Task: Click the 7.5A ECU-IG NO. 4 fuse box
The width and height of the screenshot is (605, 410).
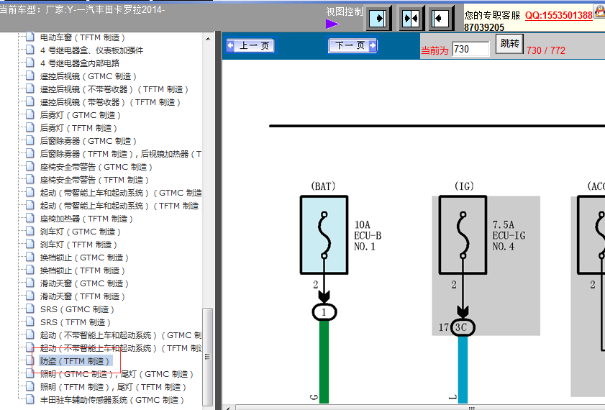Action: [x=463, y=235]
